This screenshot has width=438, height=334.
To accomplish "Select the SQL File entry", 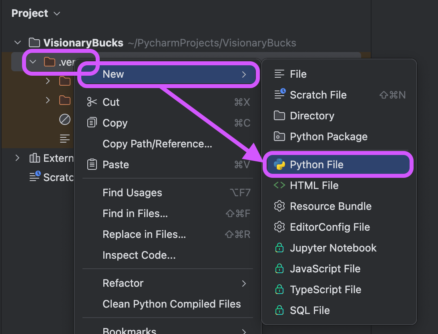I will click(311, 310).
